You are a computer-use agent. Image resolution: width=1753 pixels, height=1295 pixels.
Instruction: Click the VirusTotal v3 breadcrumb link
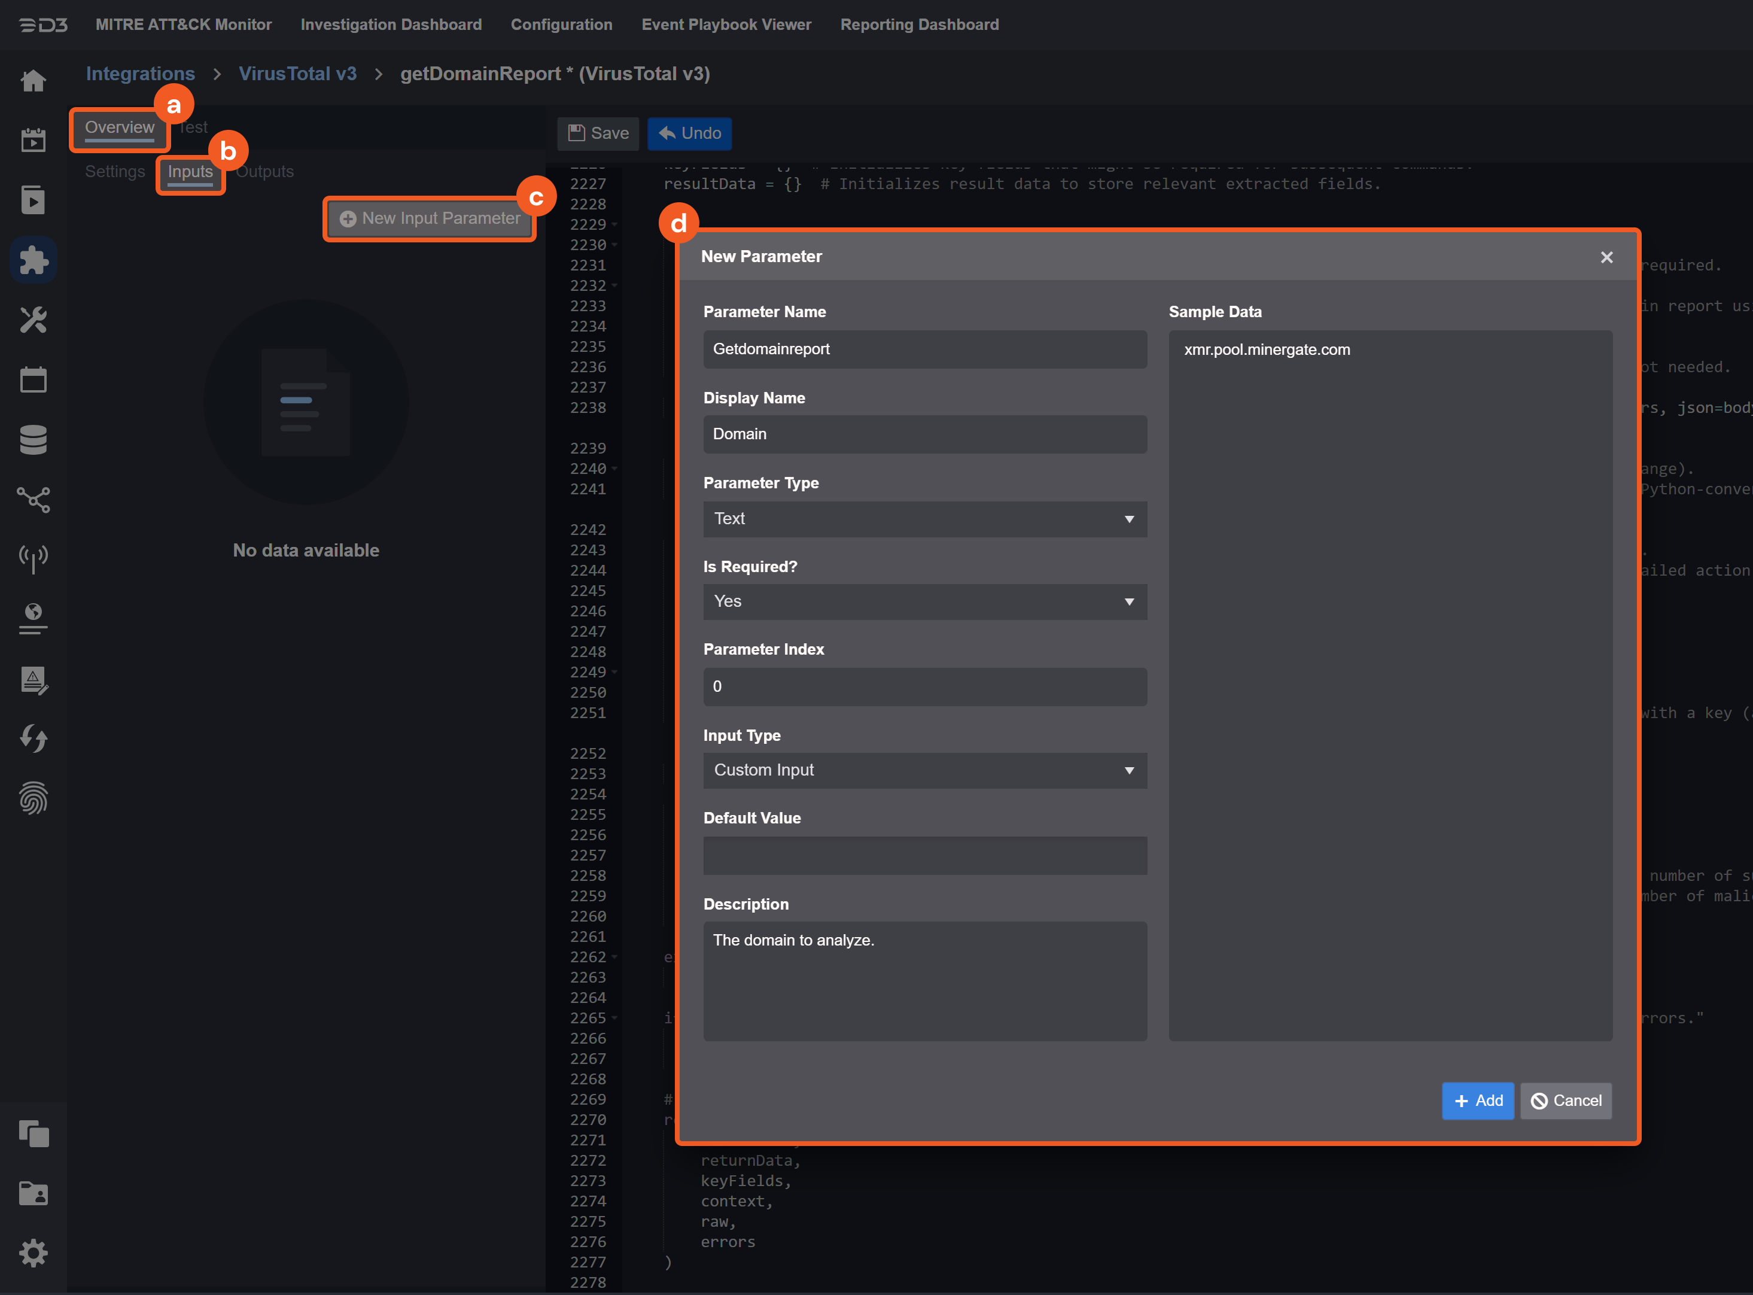297,74
